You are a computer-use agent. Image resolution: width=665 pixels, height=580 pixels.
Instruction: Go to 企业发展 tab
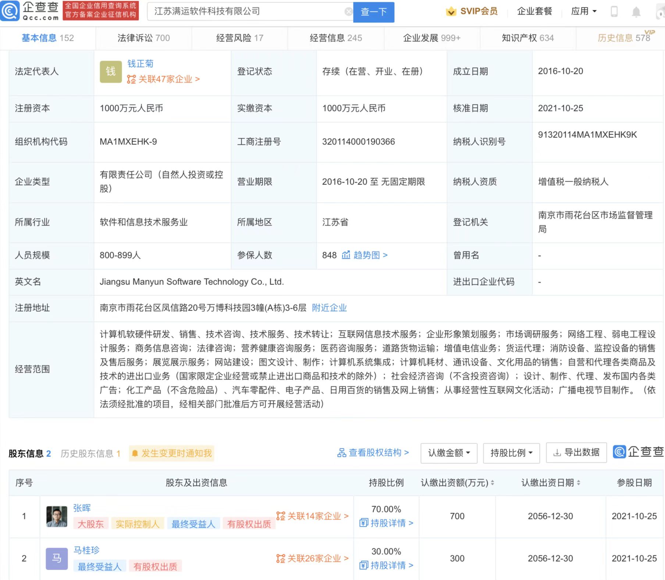pos(432,38)
